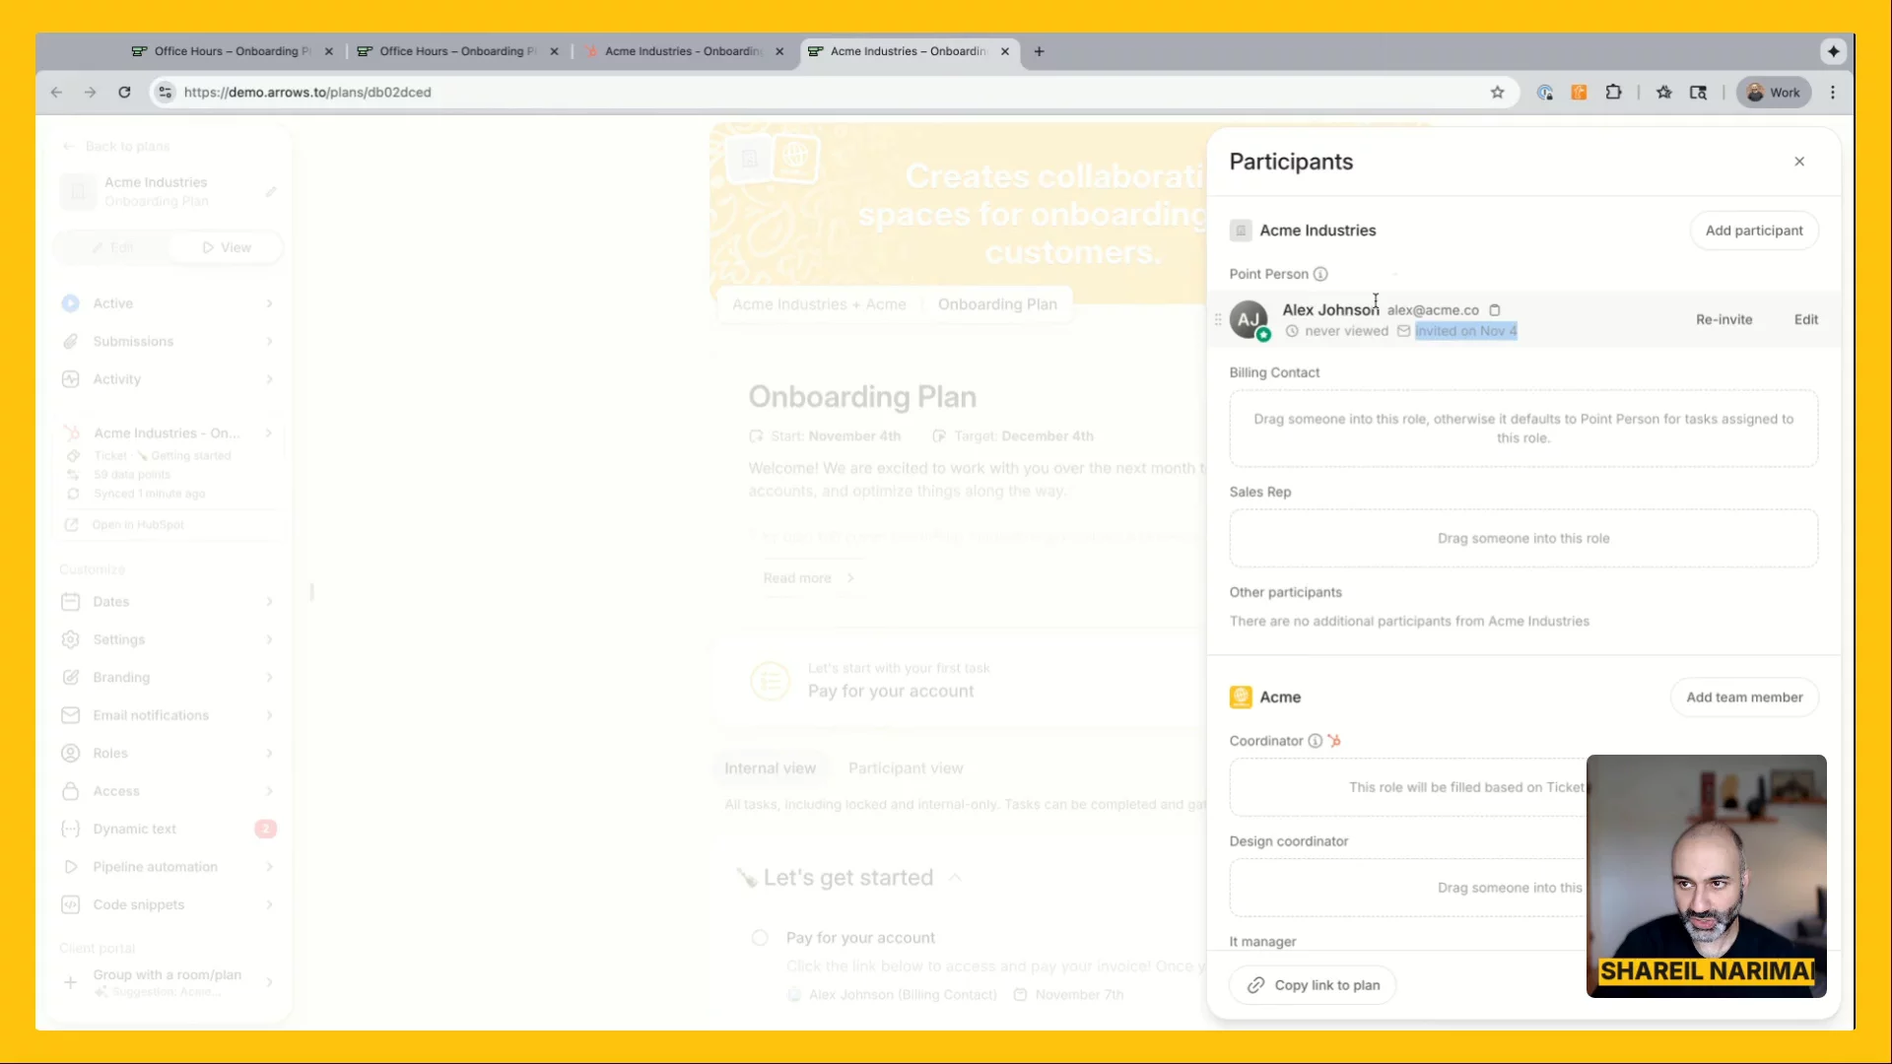Reload the page in browser
This screenshot has width=1892, height=1064.
point(124,93)
